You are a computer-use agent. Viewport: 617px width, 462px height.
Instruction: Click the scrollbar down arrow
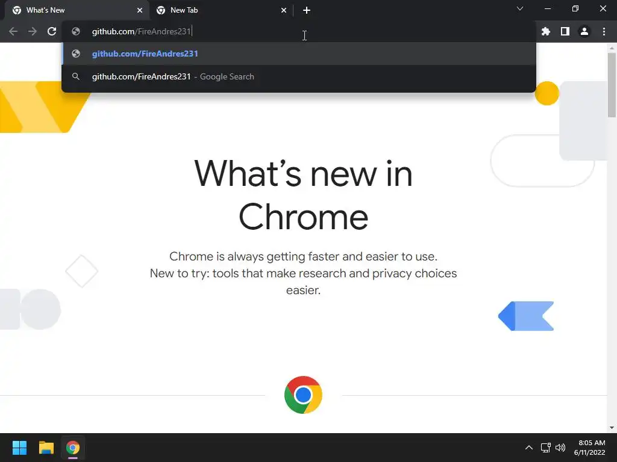612,428
